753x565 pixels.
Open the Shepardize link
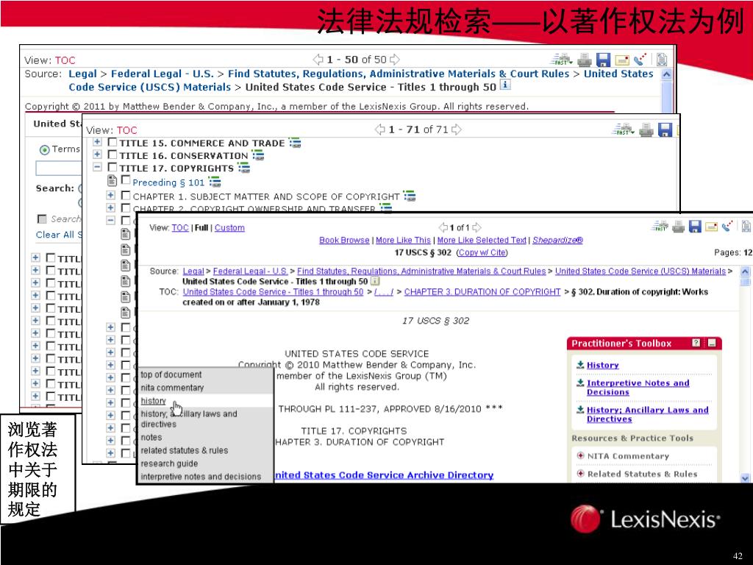pos(557,241)
